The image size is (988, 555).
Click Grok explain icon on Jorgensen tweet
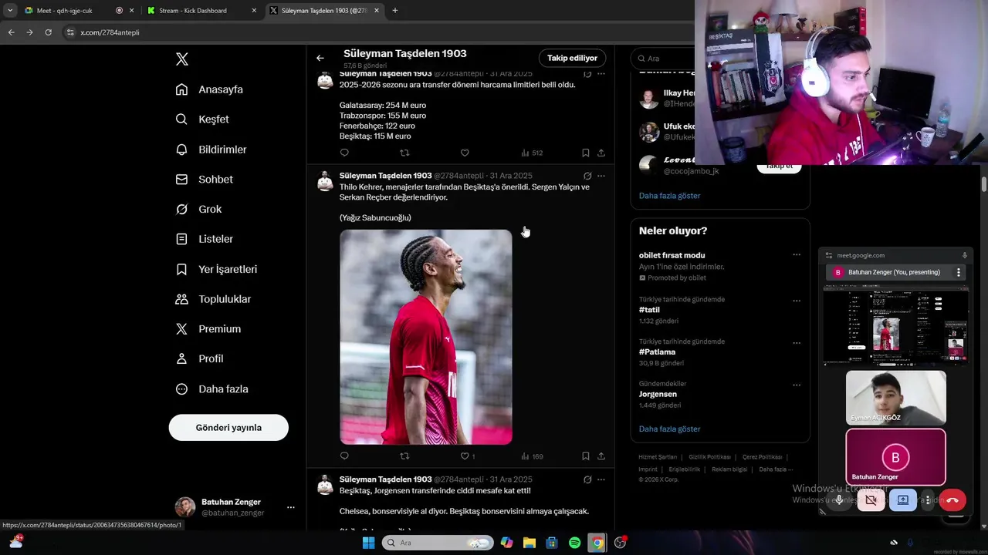coord(587,479)
